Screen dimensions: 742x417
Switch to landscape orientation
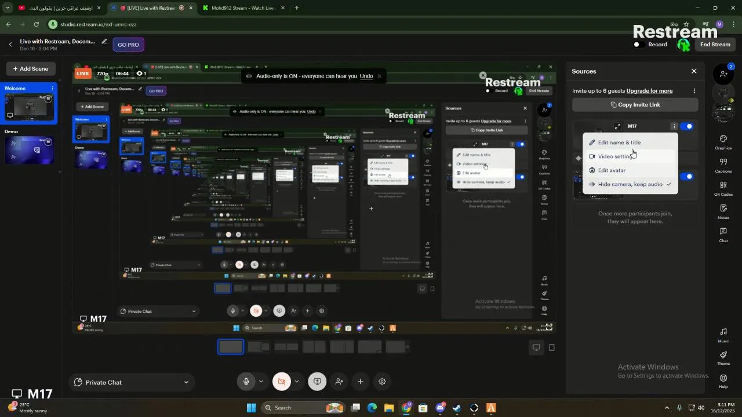click(x=536, y=348)
